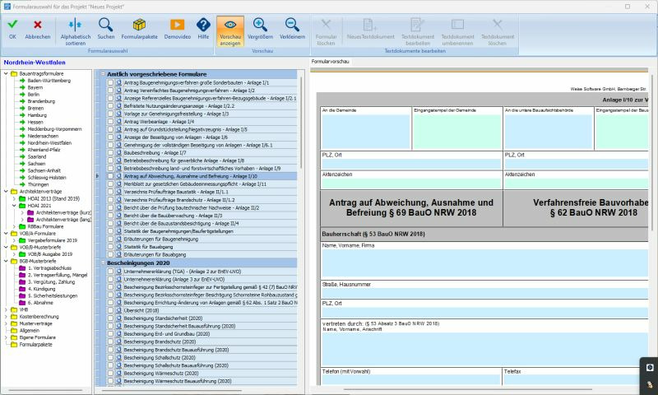Open the yellow Formularpakete tree folder

14,345
